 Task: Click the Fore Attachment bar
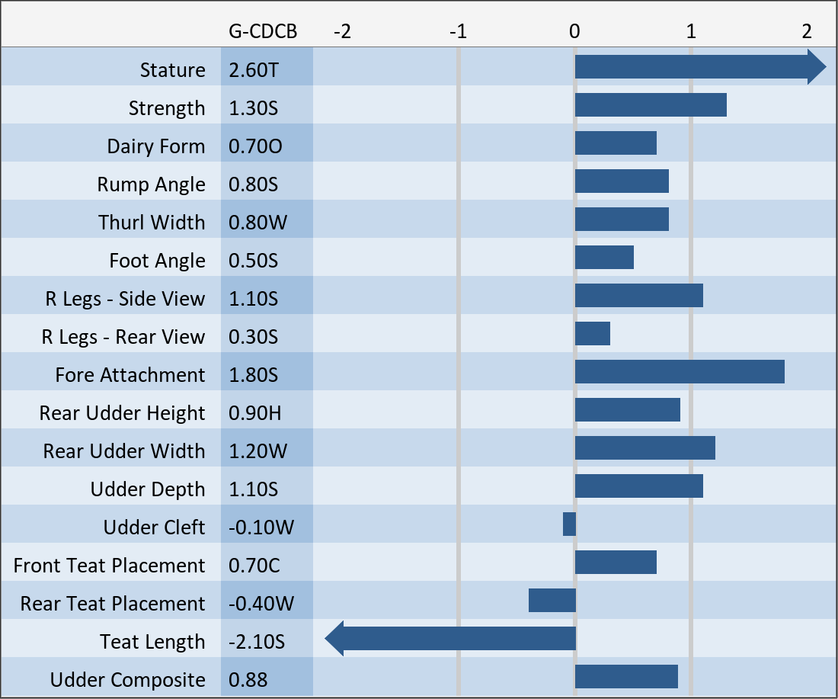tap(680, 372)
